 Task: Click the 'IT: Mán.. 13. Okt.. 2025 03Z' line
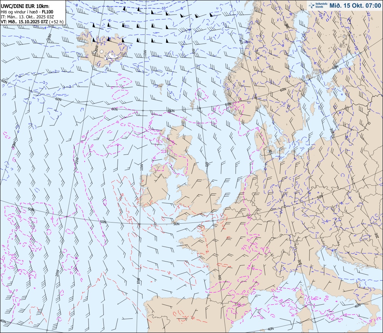click(27, 17)
